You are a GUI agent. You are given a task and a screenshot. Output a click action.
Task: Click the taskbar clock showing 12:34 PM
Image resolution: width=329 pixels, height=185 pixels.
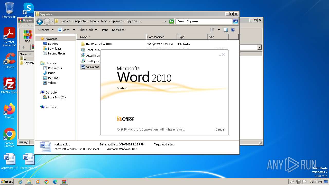[316, 182]
